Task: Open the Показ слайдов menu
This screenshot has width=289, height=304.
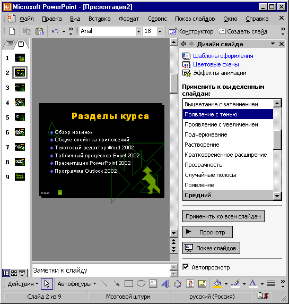Action: 195,19
